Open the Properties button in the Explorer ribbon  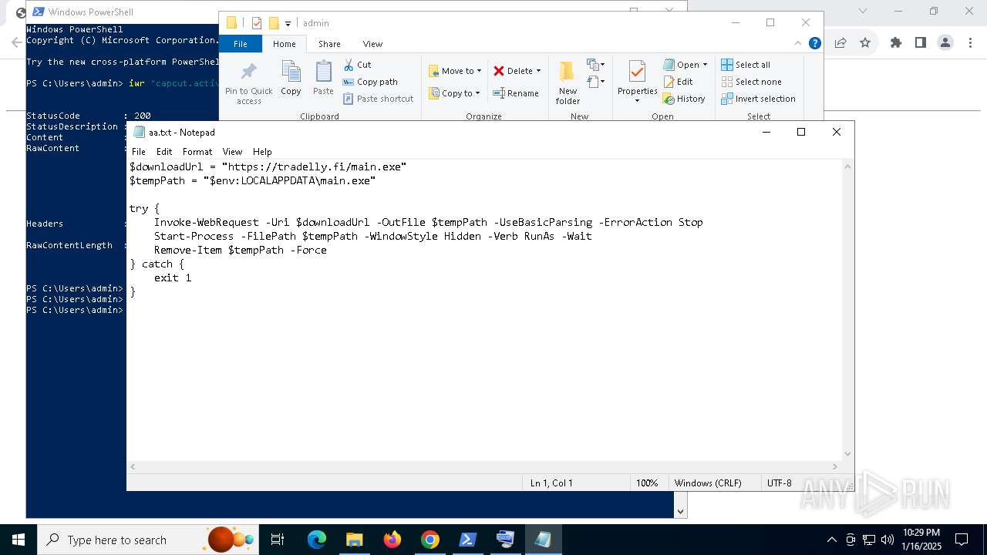tap(637, 82)
